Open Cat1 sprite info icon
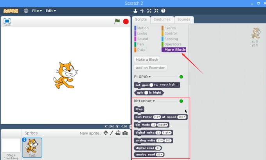 click(x=24, y=140)
